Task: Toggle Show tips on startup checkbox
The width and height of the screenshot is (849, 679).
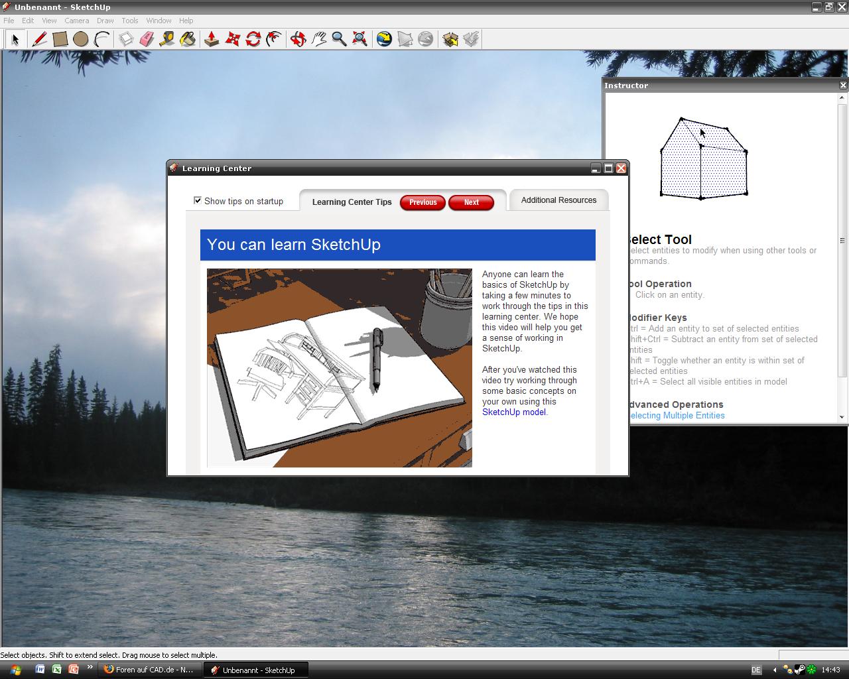Action: [197, 200]
